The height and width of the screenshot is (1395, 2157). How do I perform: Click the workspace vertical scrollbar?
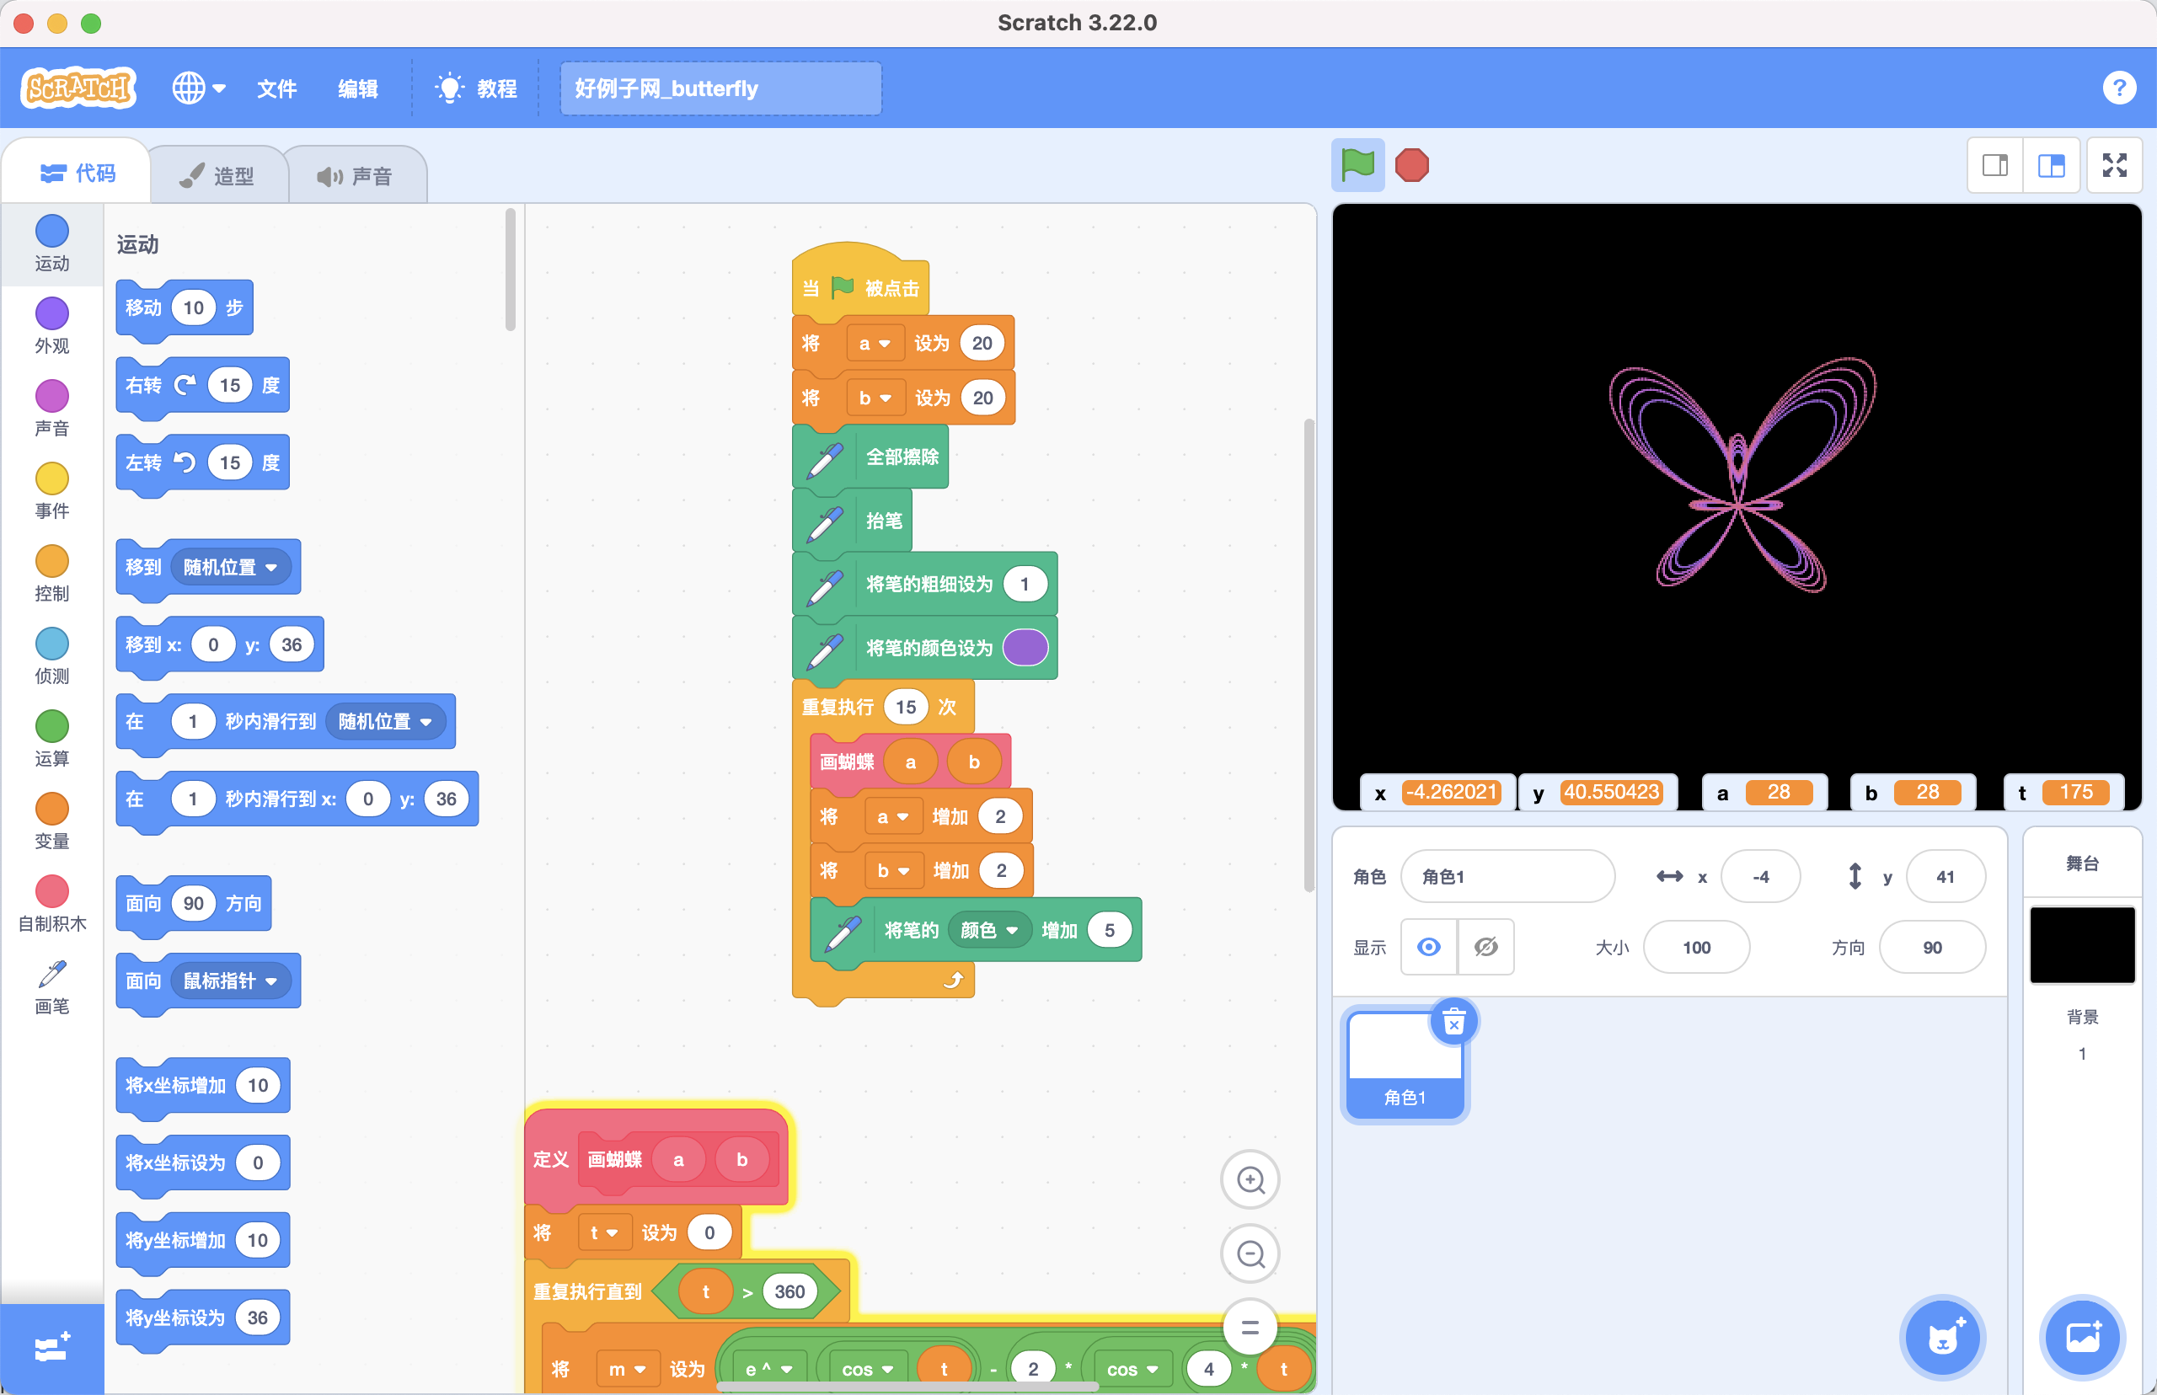coord(1309,655)
